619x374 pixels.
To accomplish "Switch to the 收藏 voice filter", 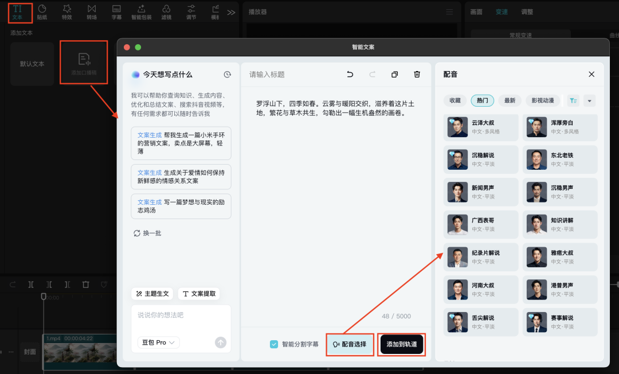I will (455, 100).
